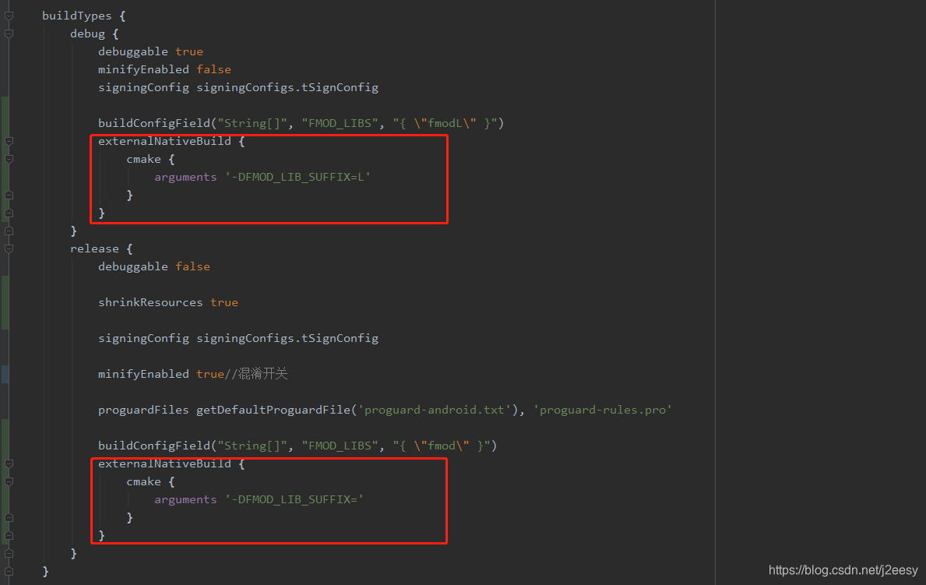The image size is (926, 585).
Task: Click fold end marker closing the release block
Action: pyautogui.click(x=9, y=554)
